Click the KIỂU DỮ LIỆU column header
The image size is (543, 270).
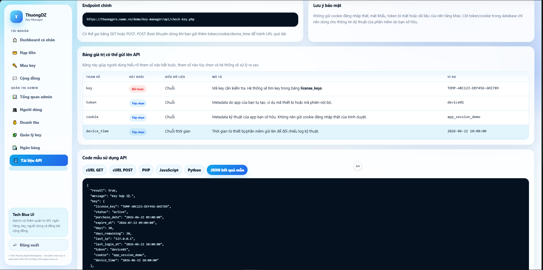point(175,77)
